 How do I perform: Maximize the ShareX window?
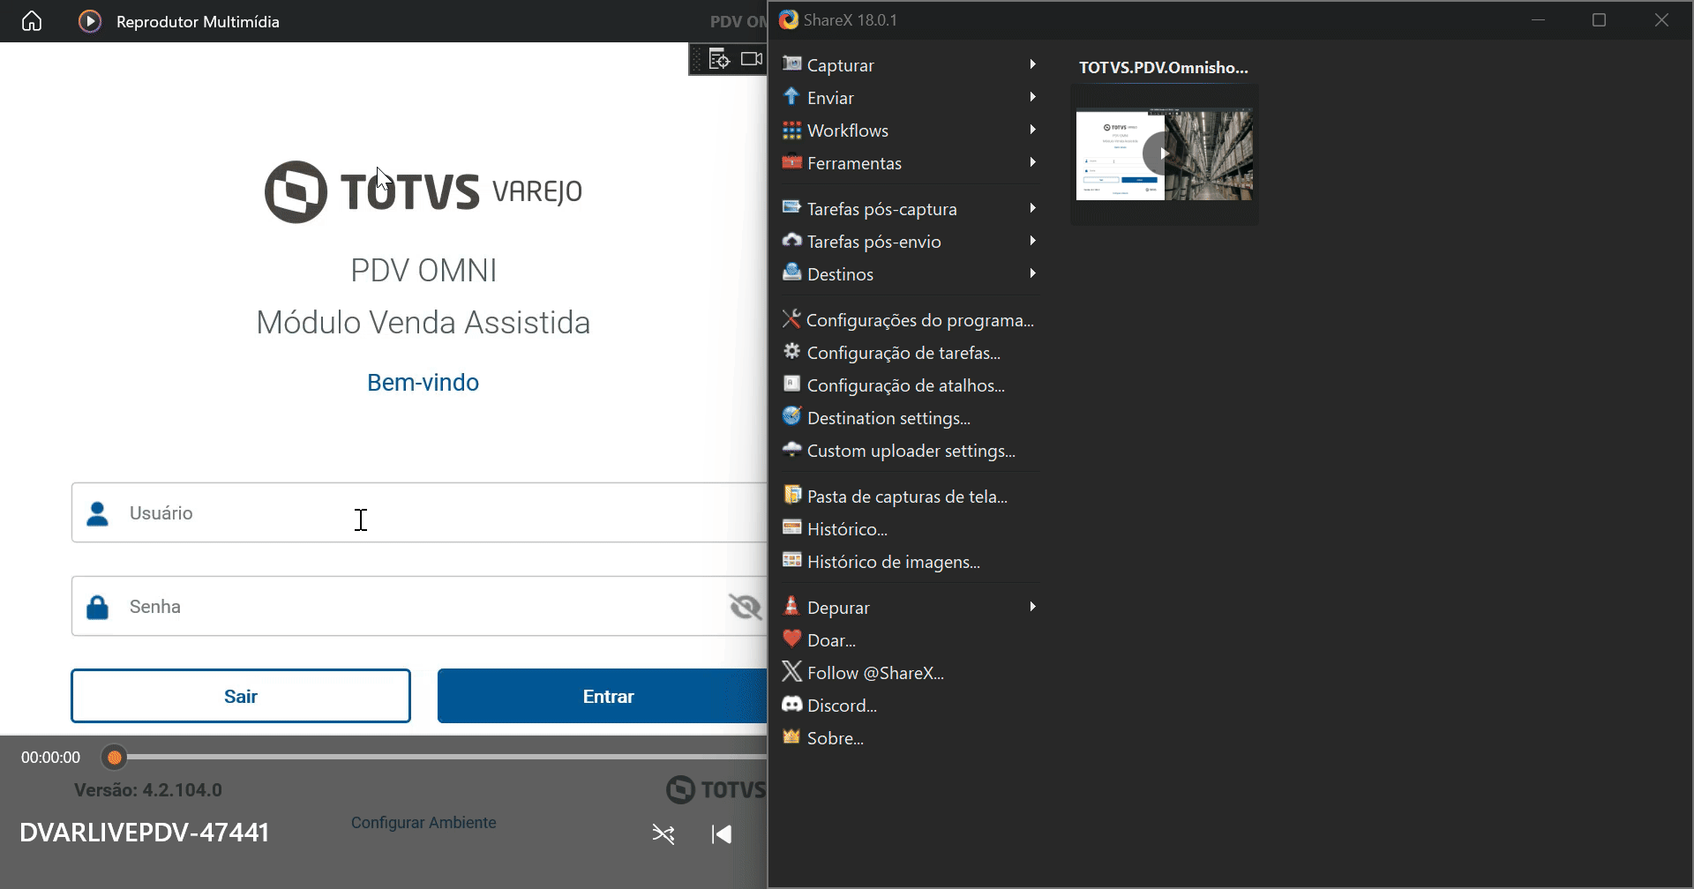pyautogui.click(x=1599, y=19)
